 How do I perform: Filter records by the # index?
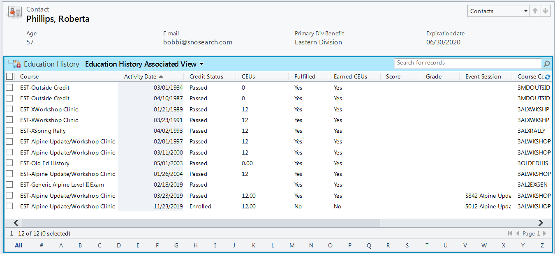point(42,245)
